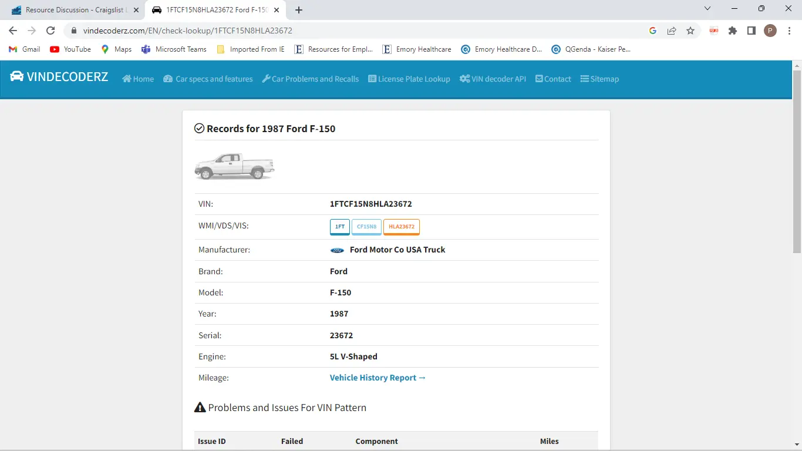
Task: Click the Year value 1987
Action: click(x=339, y=314)
